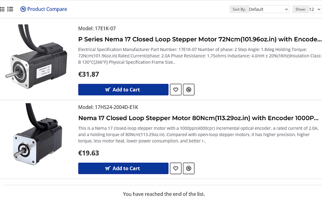Click cart icon on 72Ncm motor's button
The image size is (322, 202).
point(108,90)
